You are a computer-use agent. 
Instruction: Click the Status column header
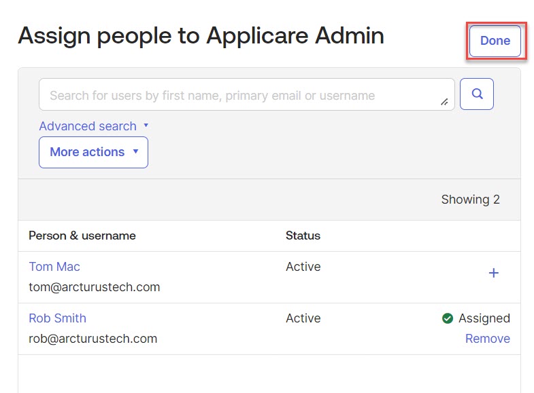(303, 236)
